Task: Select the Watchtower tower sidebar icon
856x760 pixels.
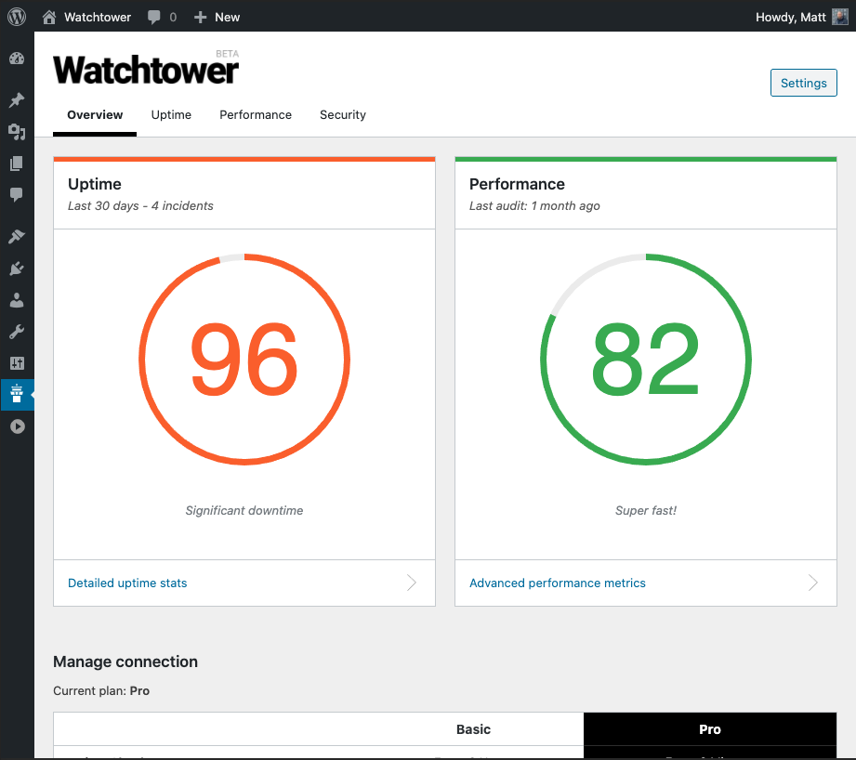Action: 17,394
